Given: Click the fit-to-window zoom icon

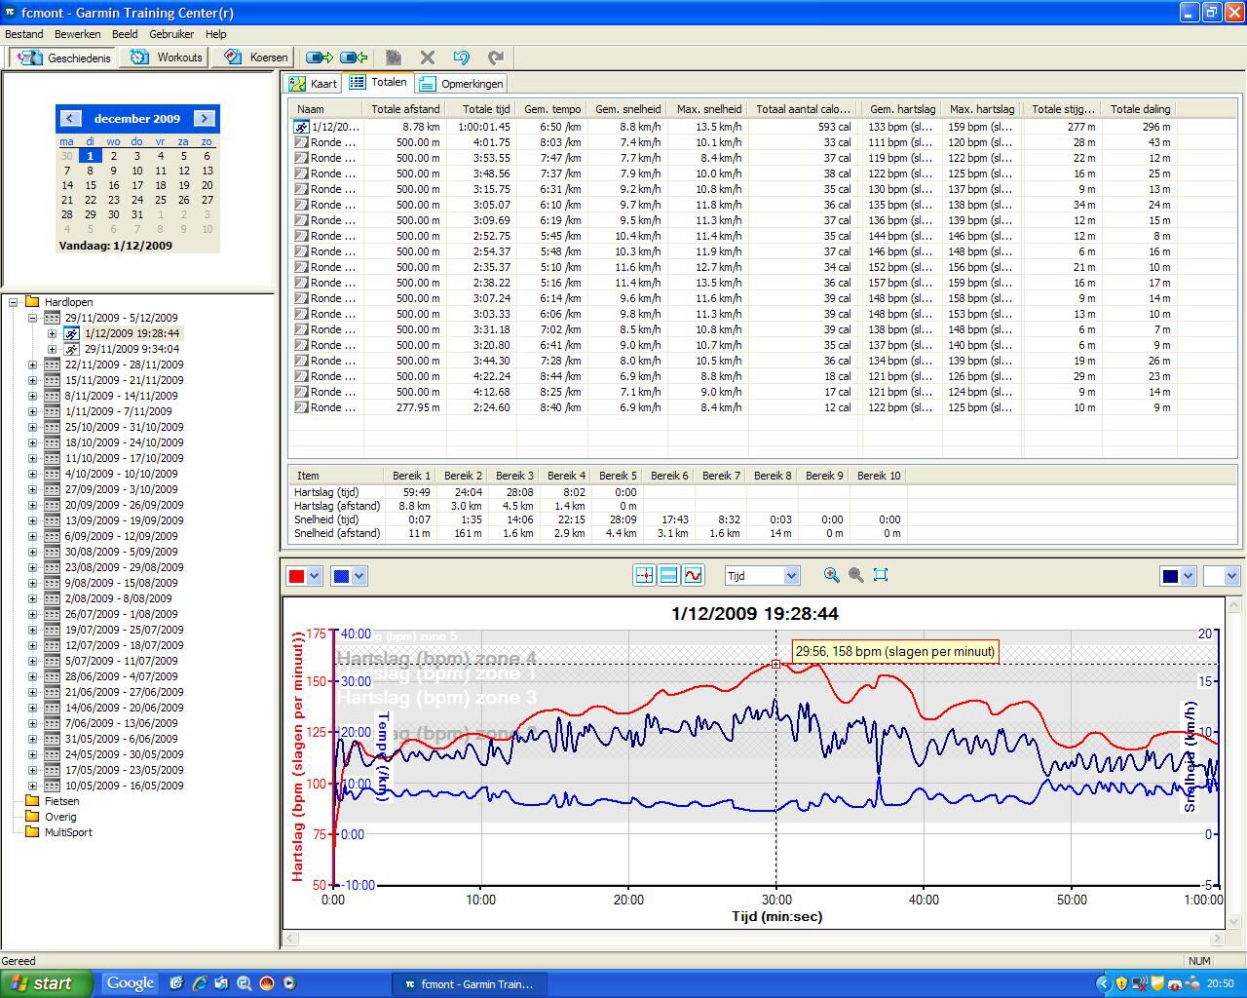Looking at the screenshot, I should 881,576.
